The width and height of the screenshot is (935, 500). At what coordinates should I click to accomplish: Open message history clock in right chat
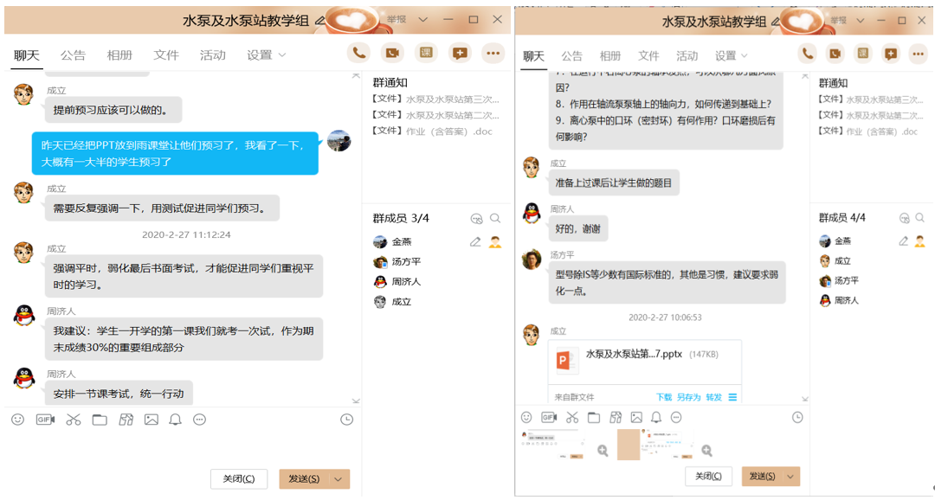tap(797, 417)
